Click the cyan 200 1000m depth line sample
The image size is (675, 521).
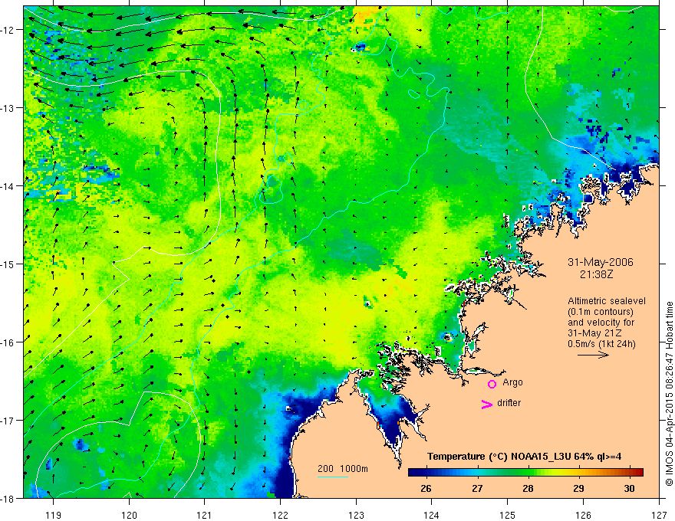pos(333,477)
